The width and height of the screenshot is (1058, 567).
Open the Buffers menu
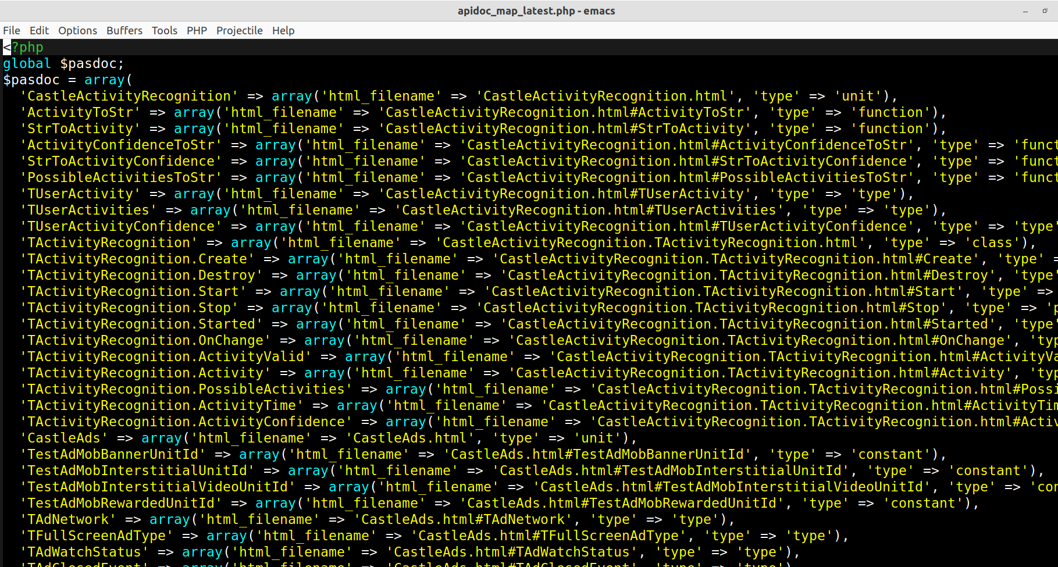point(124,30)
